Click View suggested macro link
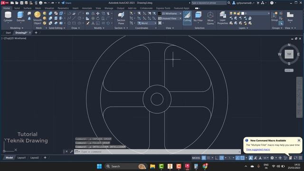304x171 pixels. (x=258, y=149)
